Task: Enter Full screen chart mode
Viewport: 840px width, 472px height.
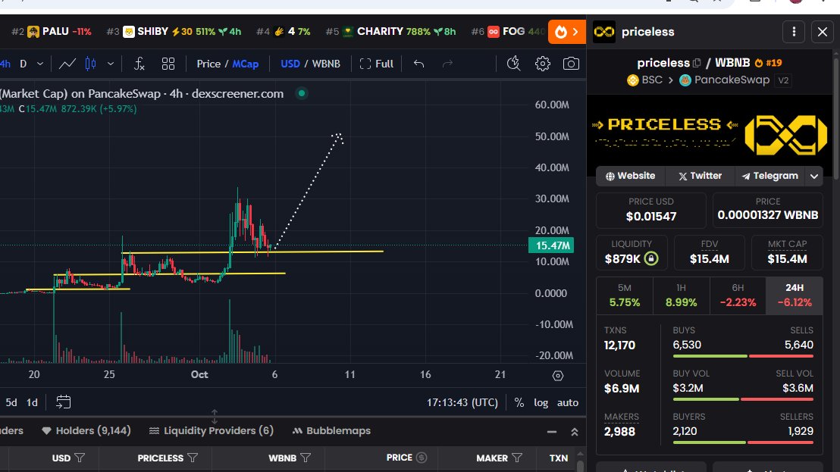Action: 377,64
